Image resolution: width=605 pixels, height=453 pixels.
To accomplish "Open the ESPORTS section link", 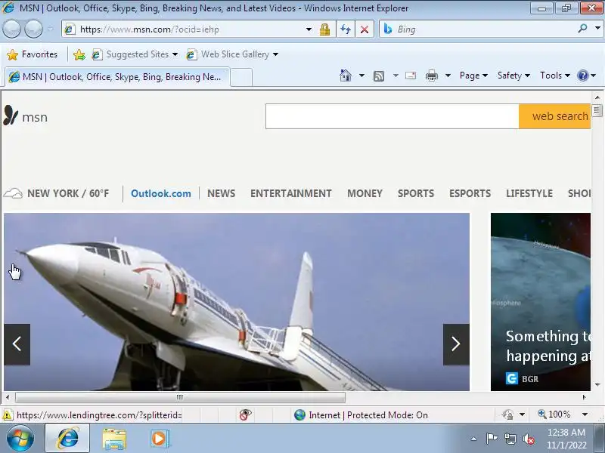I will (470, 193).
